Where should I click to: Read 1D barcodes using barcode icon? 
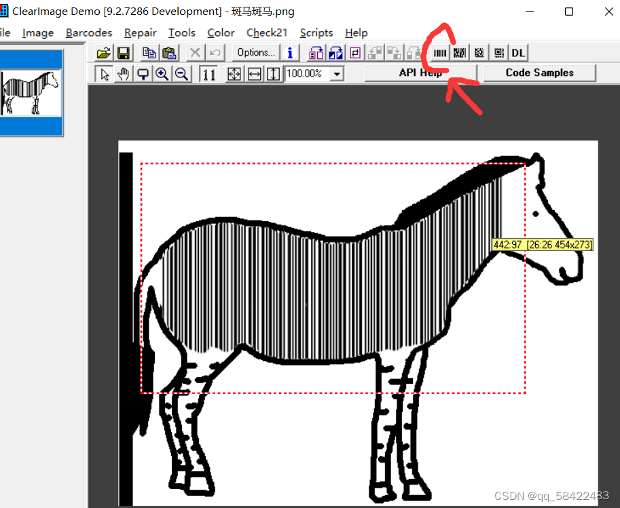click(439, 52)
